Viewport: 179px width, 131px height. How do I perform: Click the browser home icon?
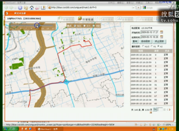pos(31,8)
